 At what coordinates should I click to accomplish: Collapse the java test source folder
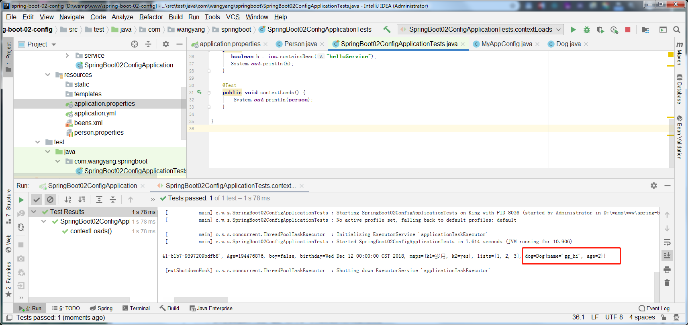[x=48, y=152]
